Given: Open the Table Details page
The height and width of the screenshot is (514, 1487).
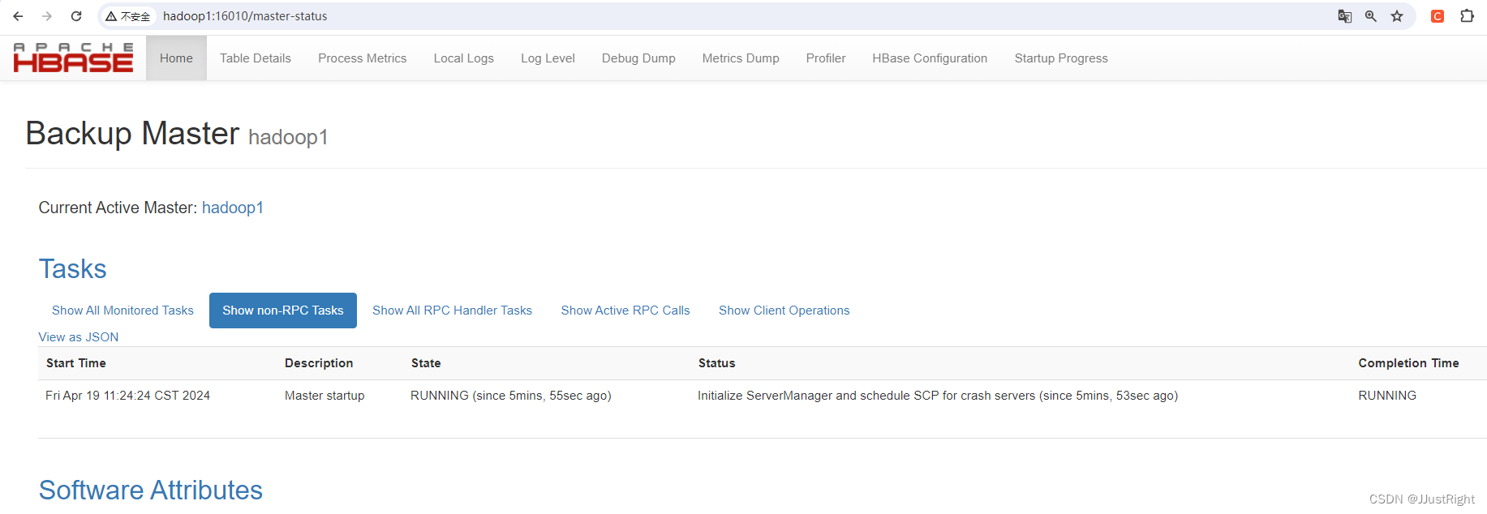Looking at the screenshot, I should point(256,58).
